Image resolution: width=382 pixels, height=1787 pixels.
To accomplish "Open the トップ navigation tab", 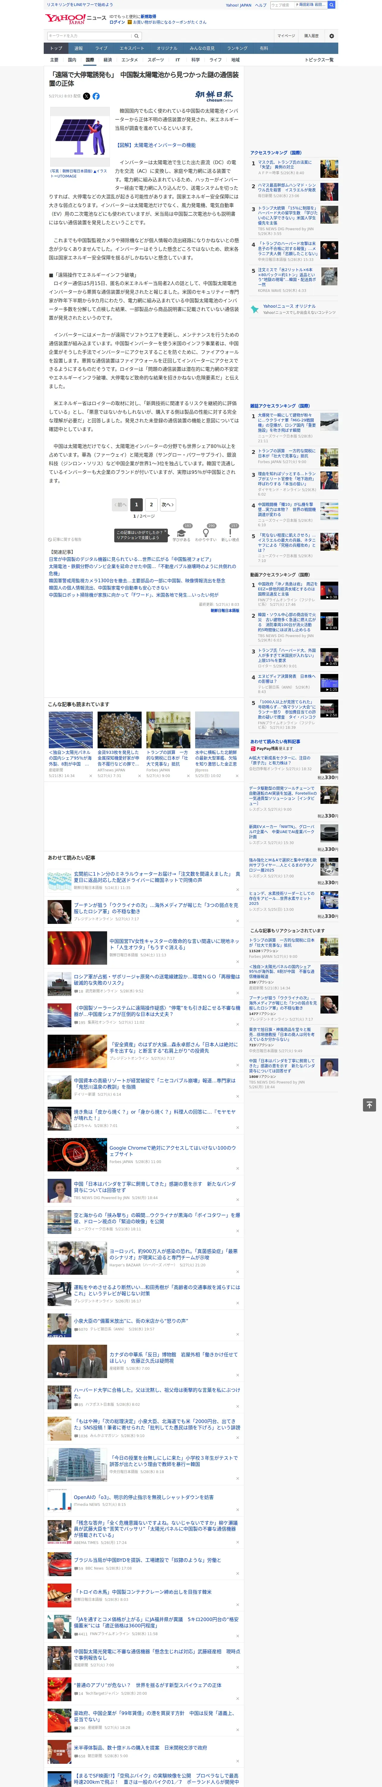I will tap(56, 48).
